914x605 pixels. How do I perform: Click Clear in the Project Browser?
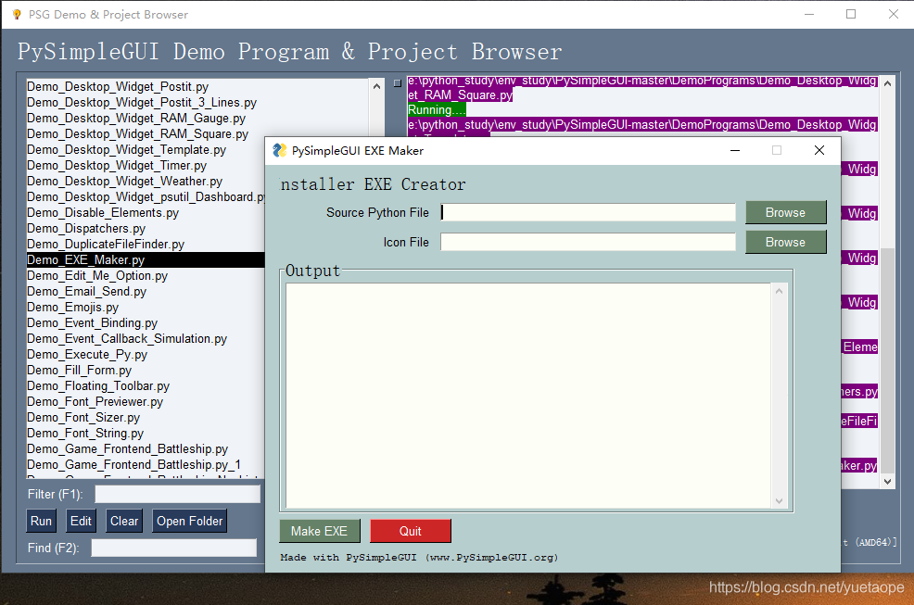124,521
